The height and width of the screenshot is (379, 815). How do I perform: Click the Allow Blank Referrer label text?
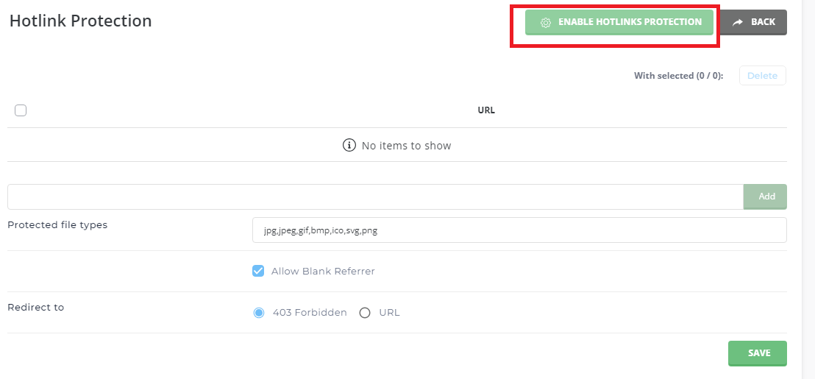point(323,272)
